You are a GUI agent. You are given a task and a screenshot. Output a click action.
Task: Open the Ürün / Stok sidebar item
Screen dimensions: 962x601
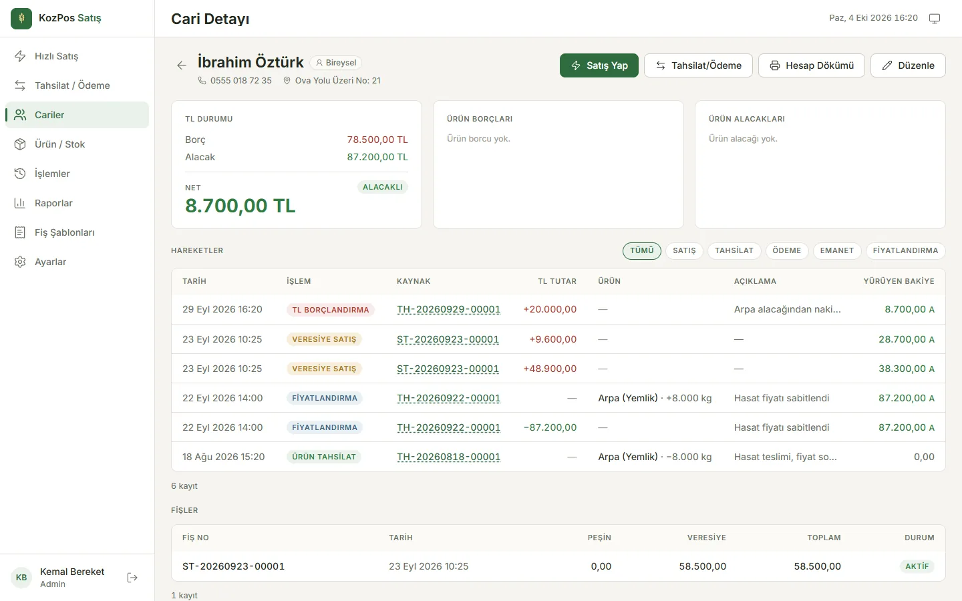[x=77, y=144]
